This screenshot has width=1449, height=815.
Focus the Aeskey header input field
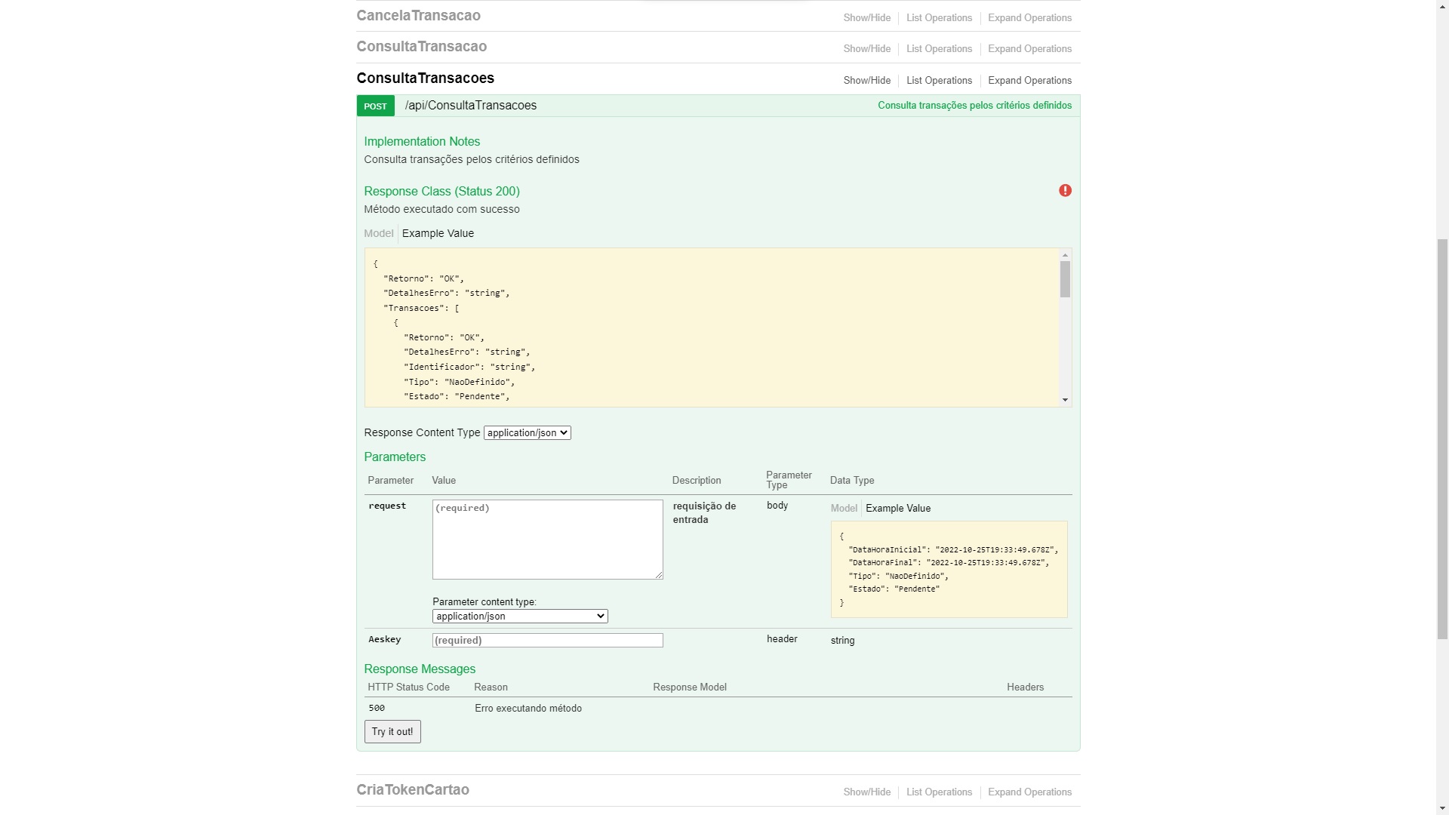(547, 641)
